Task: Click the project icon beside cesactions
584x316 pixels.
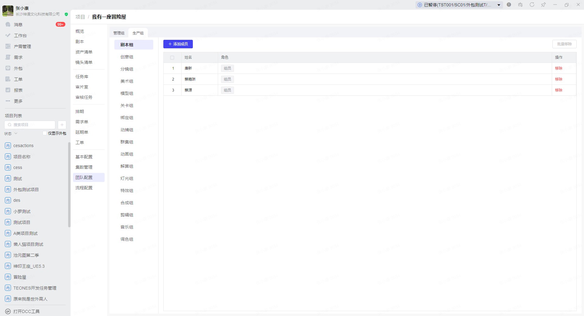Action: pyautogui.click(x=8, y=146)
